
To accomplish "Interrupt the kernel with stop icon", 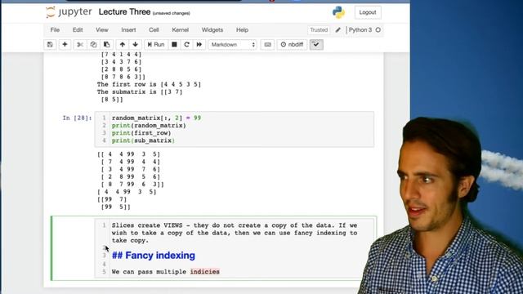I will [x=174, y=44].
